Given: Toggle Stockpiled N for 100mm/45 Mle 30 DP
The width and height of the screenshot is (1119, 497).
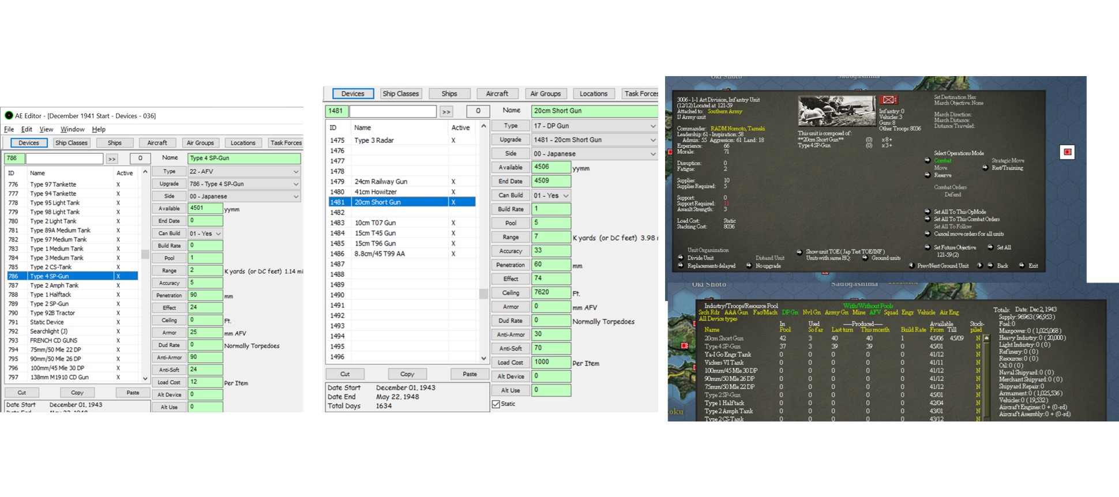Looking at the screenshot, I should coord(978,371).
